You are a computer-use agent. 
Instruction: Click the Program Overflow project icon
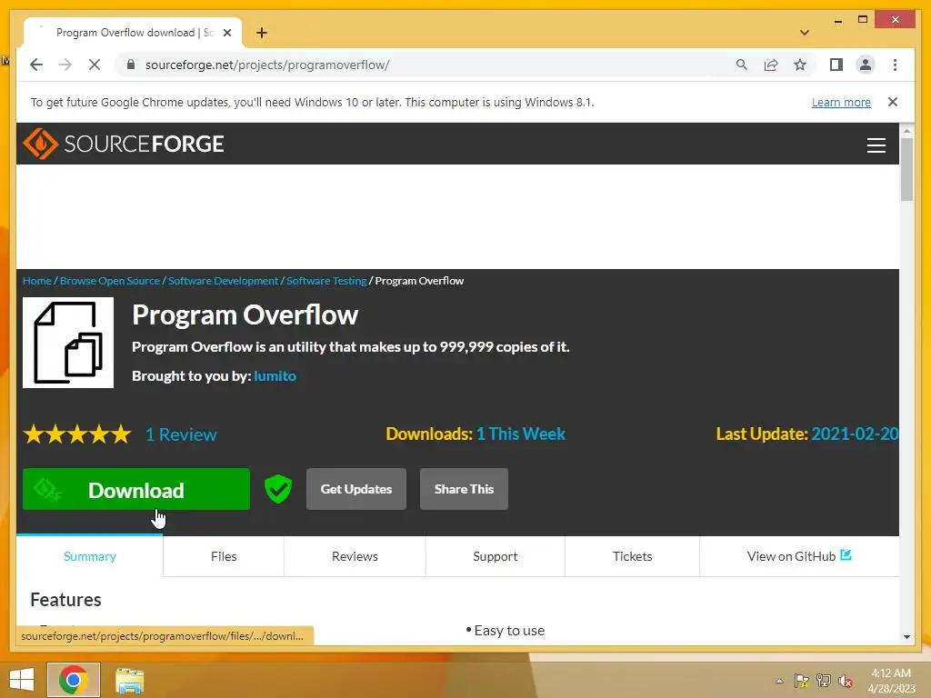pyautogui.click(x=68, y=343)
